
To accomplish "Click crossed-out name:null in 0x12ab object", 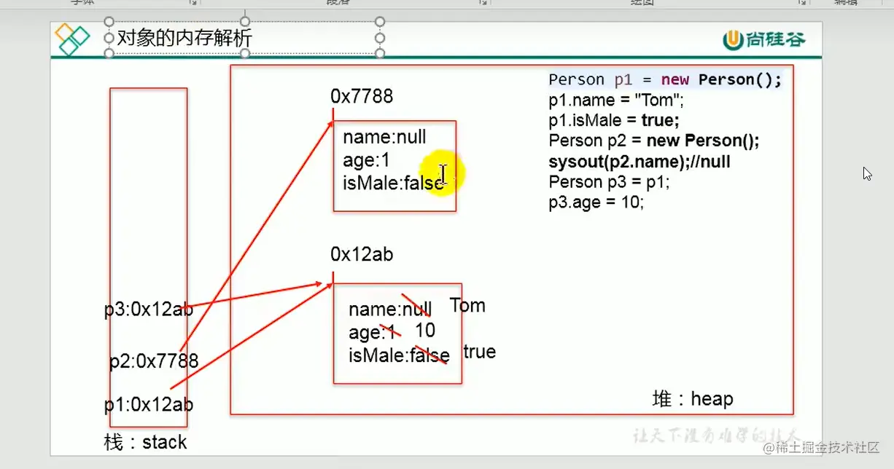I will (390, 309).
